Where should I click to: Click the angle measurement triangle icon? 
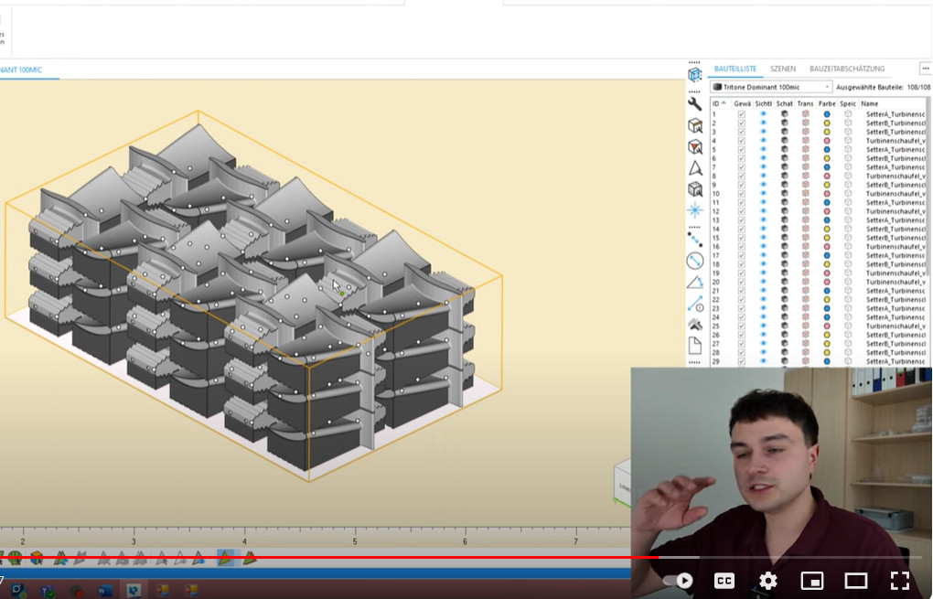coord(694,282)
